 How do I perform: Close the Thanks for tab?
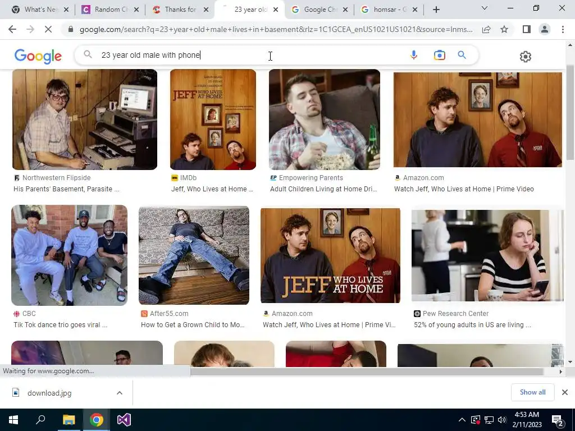(x=206, y=10)
